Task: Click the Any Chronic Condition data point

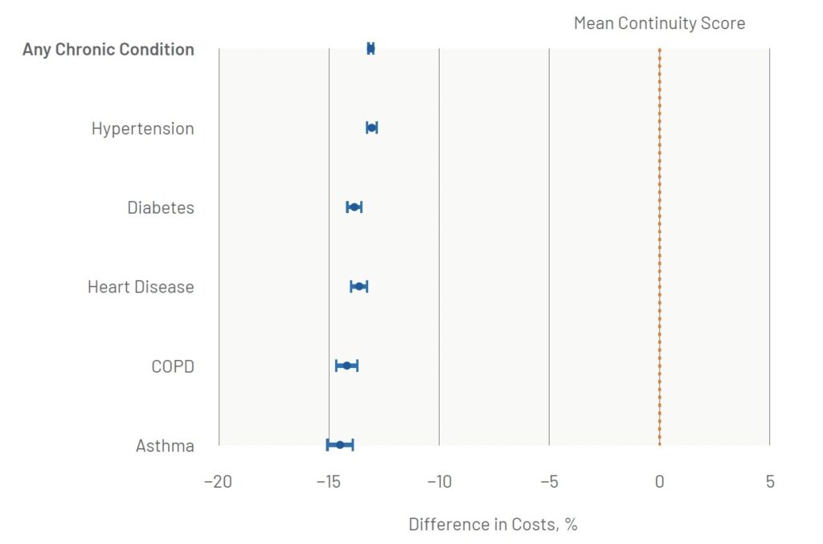Action: [371, 48]
